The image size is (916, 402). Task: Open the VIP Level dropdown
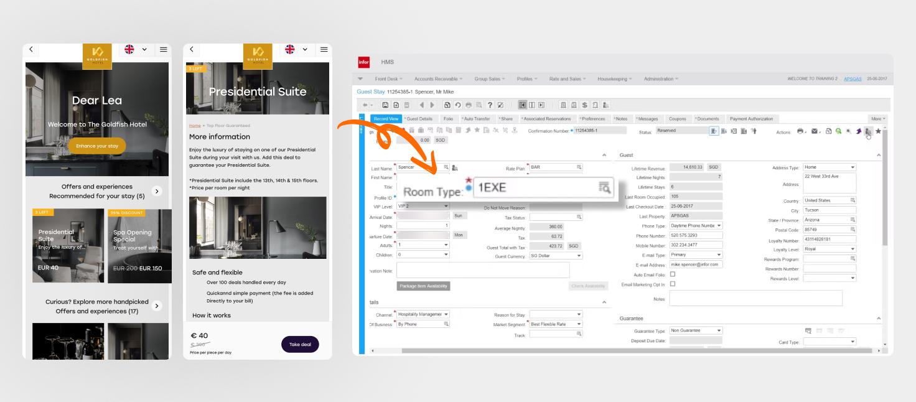[x=446, y=206]
